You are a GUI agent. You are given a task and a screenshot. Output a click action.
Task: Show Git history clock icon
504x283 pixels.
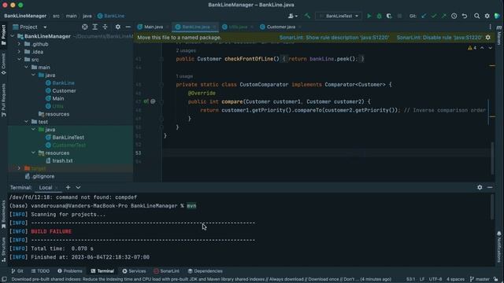click(x=454, y=16)
